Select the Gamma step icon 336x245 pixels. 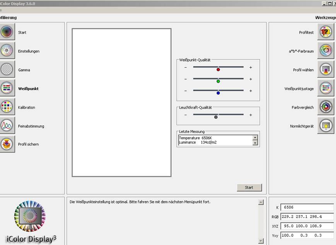pyautogui.click(x=7, y=70)
